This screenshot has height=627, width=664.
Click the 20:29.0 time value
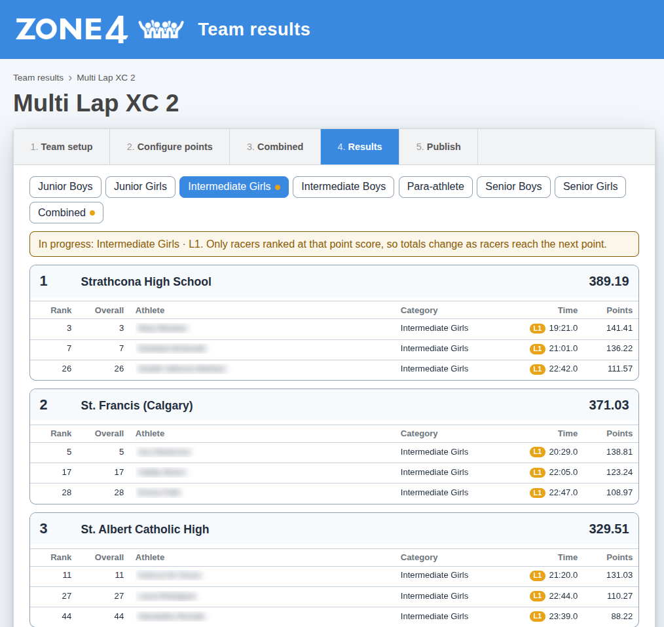click(x=563, y=451)
